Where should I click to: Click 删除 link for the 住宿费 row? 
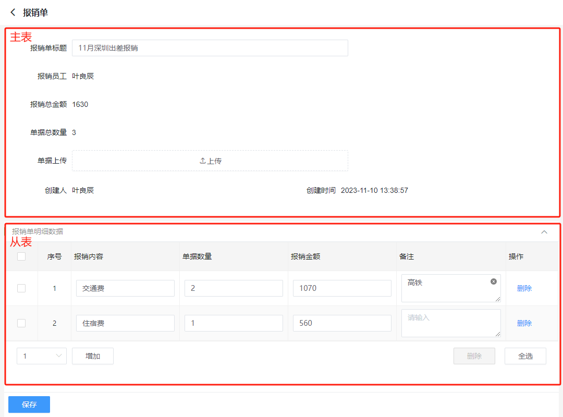tap(524, 323)
